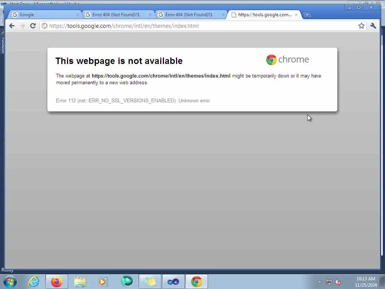Maximize the Chrome window
This screenshot has width=385, height=289.
point(358,8)
